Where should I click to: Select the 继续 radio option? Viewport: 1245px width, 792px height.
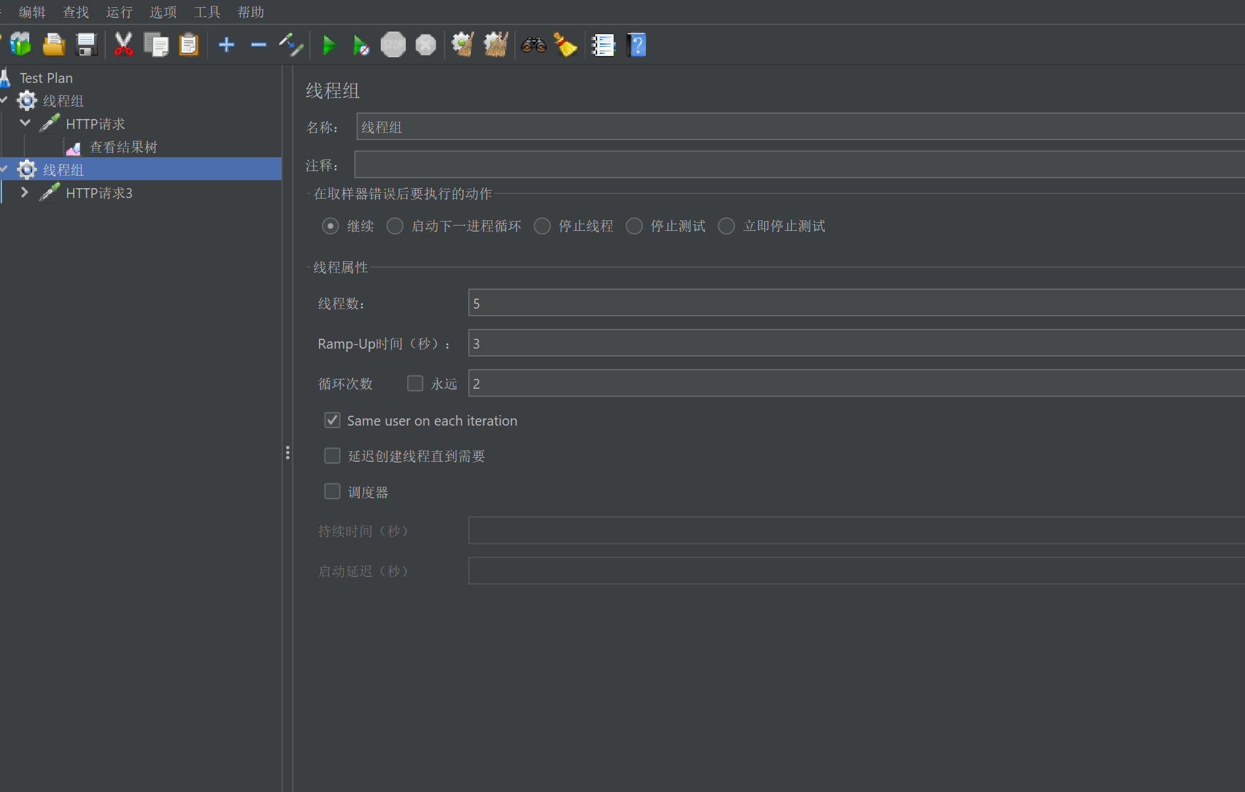pyautogui.click(x=330, y=226)
